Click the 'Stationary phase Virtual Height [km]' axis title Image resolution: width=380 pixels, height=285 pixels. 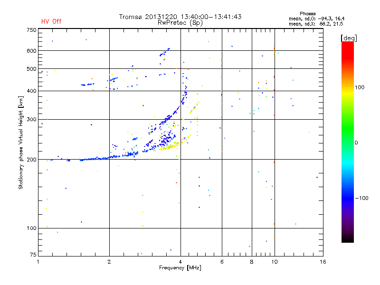21,143
